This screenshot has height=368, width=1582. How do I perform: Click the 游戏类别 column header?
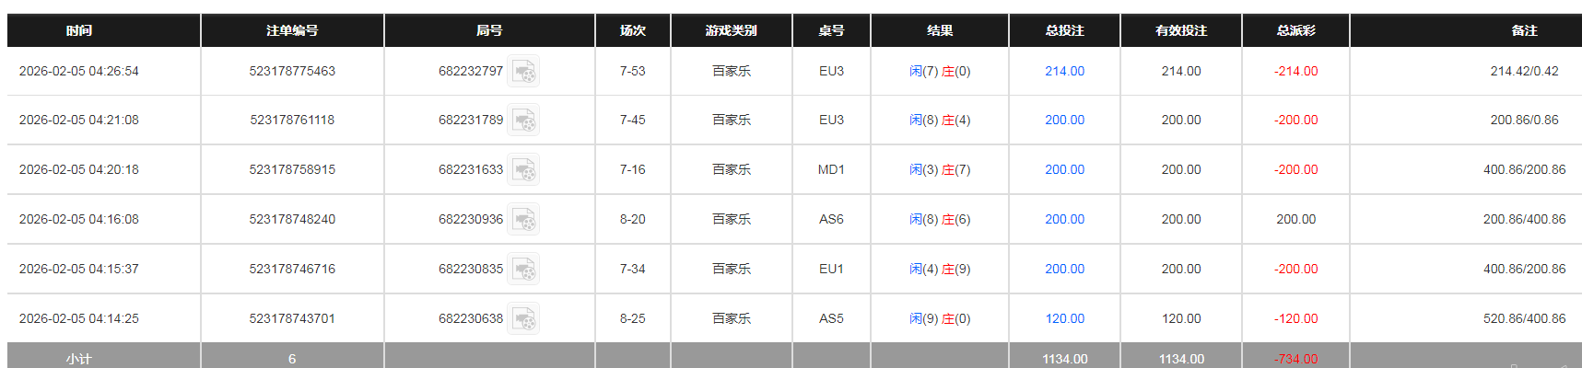(x=731, y=30)
